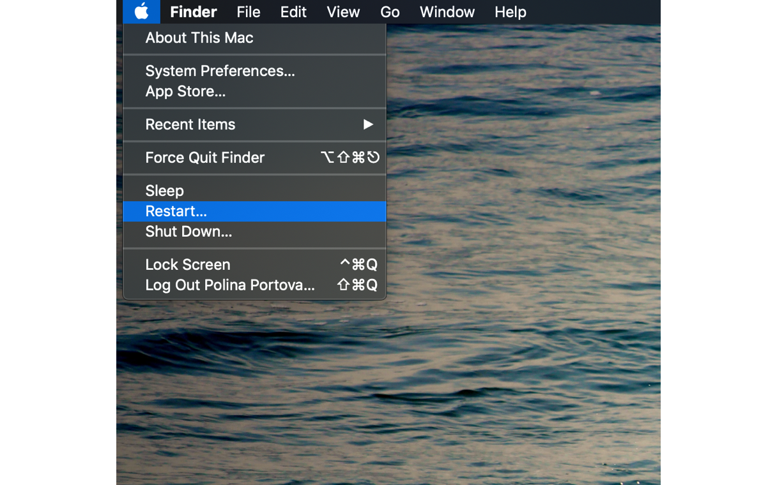Click the Apple logo menu icon

141,11
